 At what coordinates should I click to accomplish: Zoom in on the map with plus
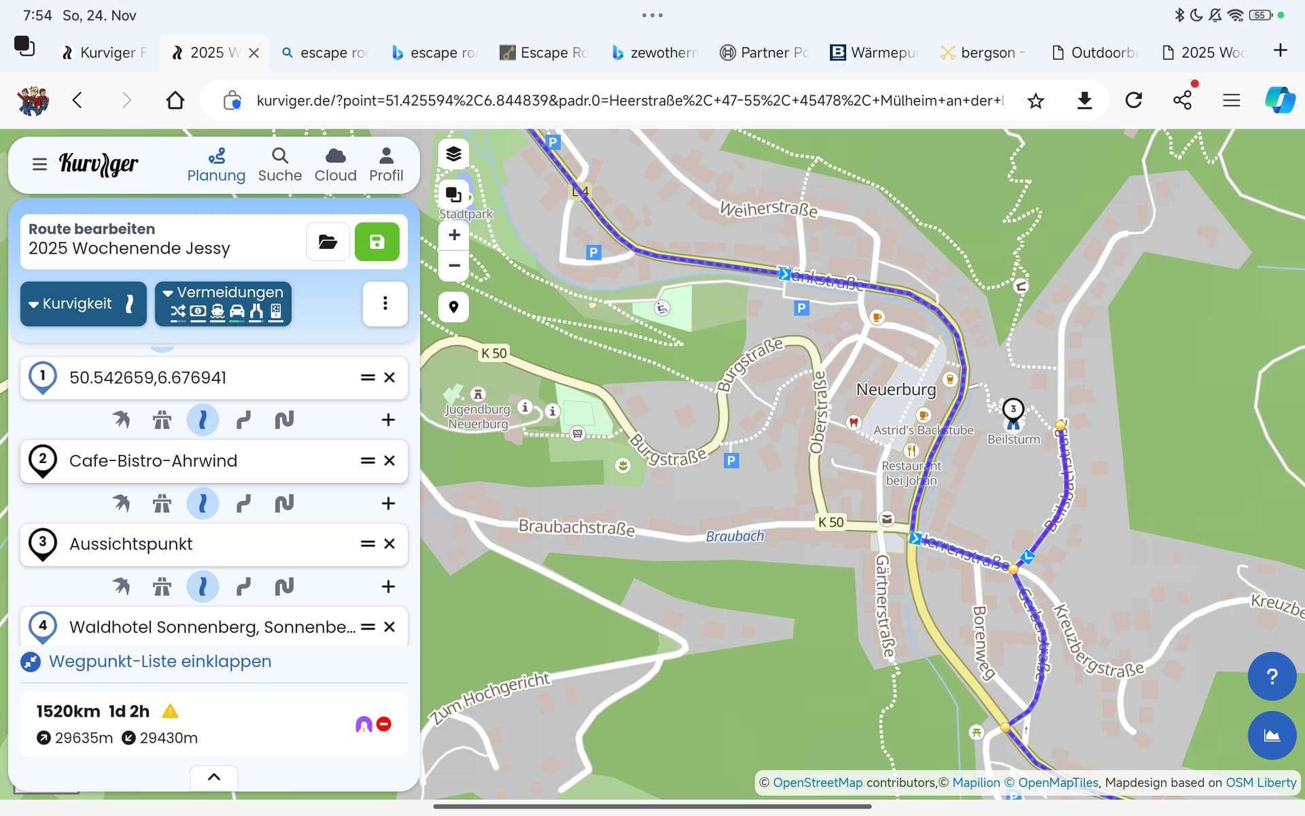pos(454,235)
